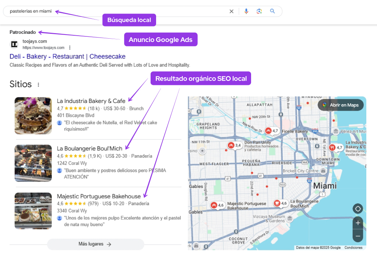377x253 pixels.
Task: Click the '401 Biscayne Blvd' address text
Action: pos(75,115)
